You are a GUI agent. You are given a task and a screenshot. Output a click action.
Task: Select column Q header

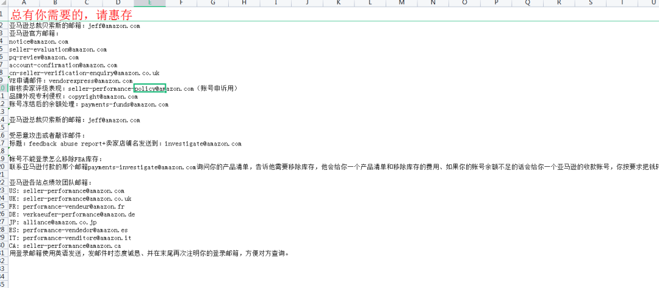coord(527,4)
